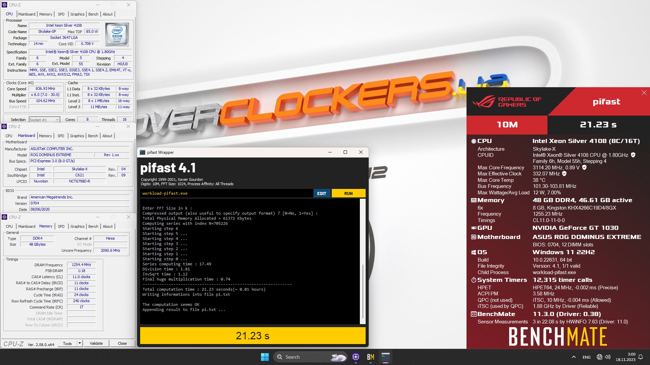Open BenchMate BM taskbar icon
This screenshot has height=365, width=650.
(370, 357)
